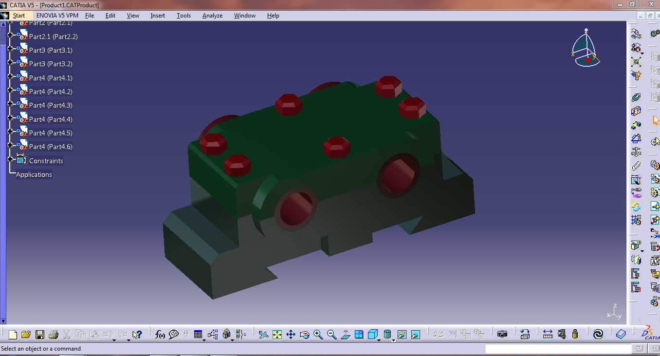This screenshot has width=660, height=356.
Task: Select Applications in the specification tree
Action: [x=34, y=174]
